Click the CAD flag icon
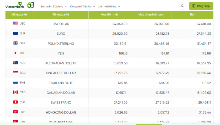Screen dimensions: 220x125 (x=15, y=92)
